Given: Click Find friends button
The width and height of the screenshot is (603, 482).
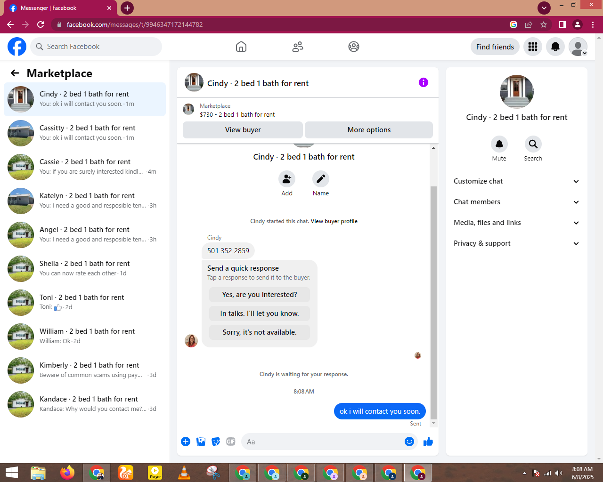Looking at the screenshot, I should point(495,47).
